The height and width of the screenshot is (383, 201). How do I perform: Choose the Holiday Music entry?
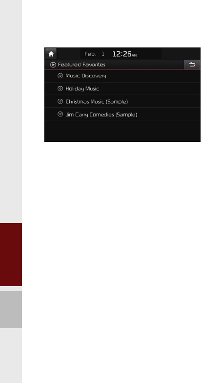click(x=122, y=89)
